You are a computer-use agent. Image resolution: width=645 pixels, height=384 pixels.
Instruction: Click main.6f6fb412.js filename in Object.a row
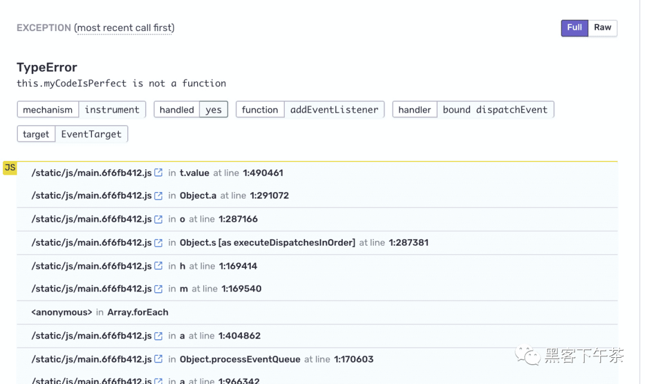click(x=91, y=196)
